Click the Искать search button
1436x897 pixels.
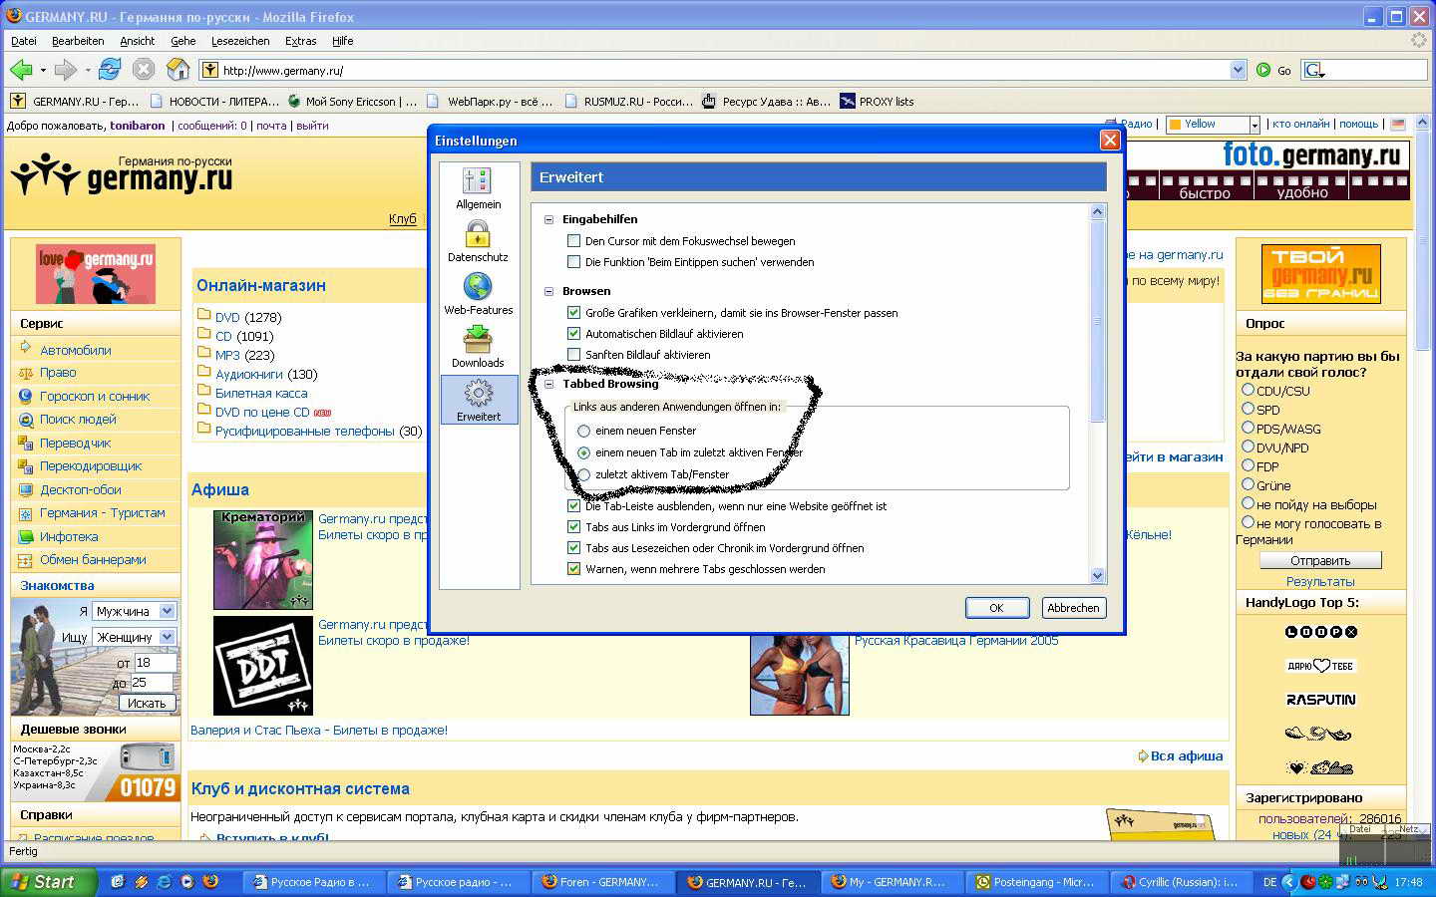[x=147, y=703]
